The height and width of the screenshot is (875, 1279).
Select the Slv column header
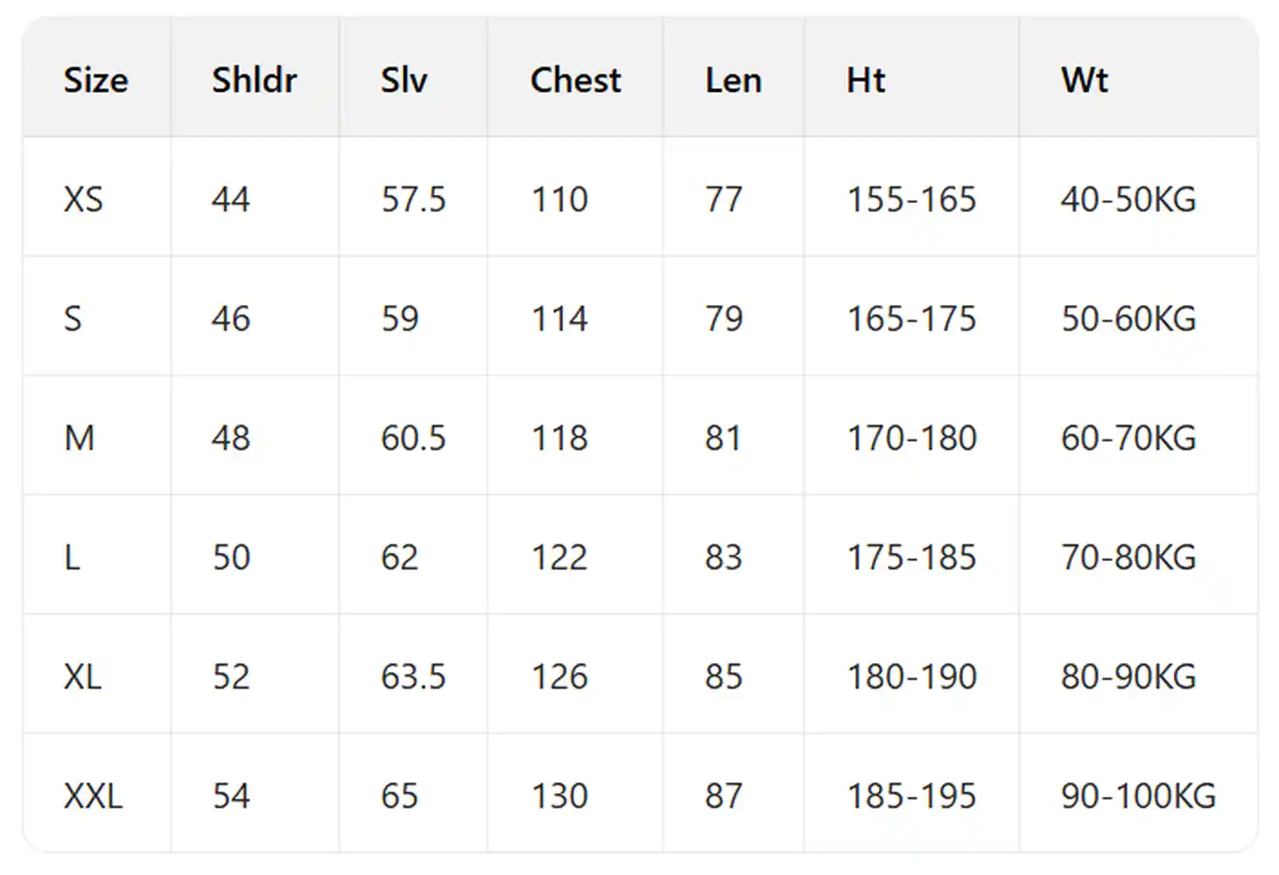click(404, 80)
